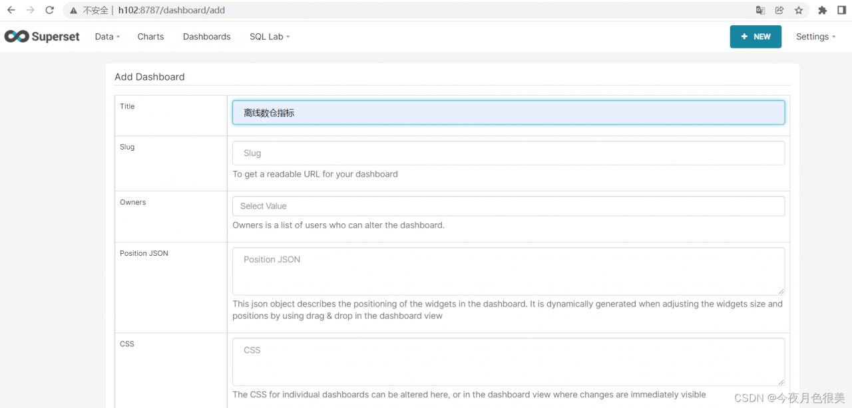Expand the SQL Lab dropdown menu
This screenshot has width=852, height=408.
[270, 37]
